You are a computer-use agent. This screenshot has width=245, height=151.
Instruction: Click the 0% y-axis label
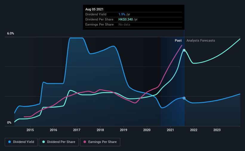point(9,123)
